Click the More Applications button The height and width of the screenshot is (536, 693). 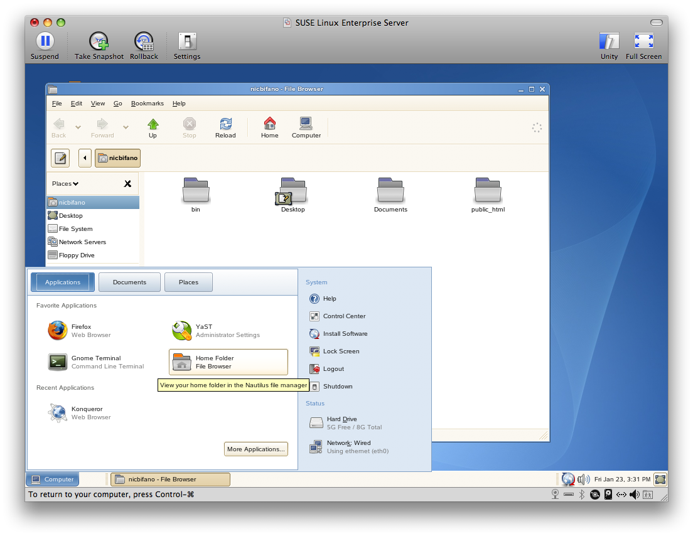point(256,449)
